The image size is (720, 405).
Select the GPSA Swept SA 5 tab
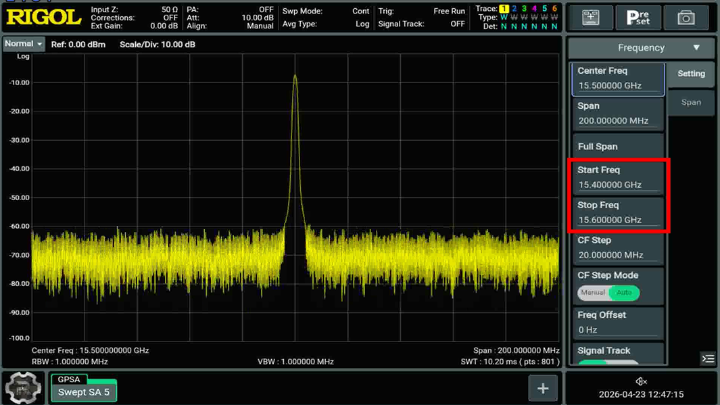(x=84, y=388)
